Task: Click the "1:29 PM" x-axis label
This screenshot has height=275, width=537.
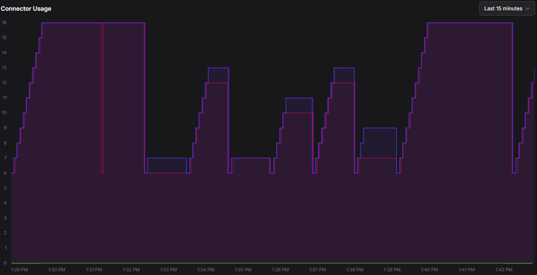Action: (19, 270)
